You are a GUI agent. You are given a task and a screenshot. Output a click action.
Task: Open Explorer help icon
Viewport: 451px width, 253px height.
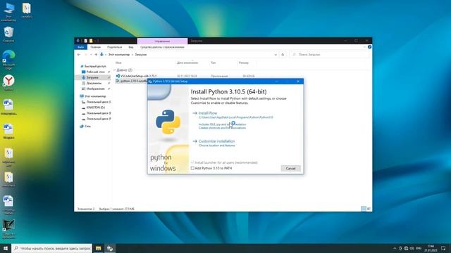369,47
